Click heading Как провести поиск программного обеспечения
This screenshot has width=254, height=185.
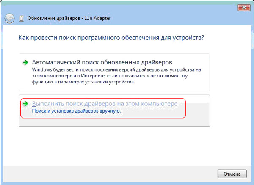(112, 38)
